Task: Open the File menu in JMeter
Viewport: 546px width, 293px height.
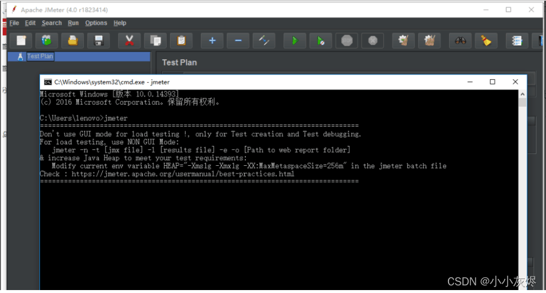Action: tap(14, 23)
